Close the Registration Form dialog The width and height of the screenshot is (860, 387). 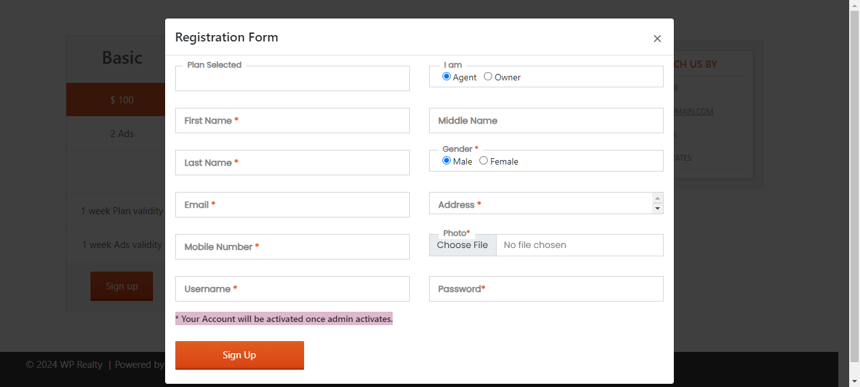[657, 38]
